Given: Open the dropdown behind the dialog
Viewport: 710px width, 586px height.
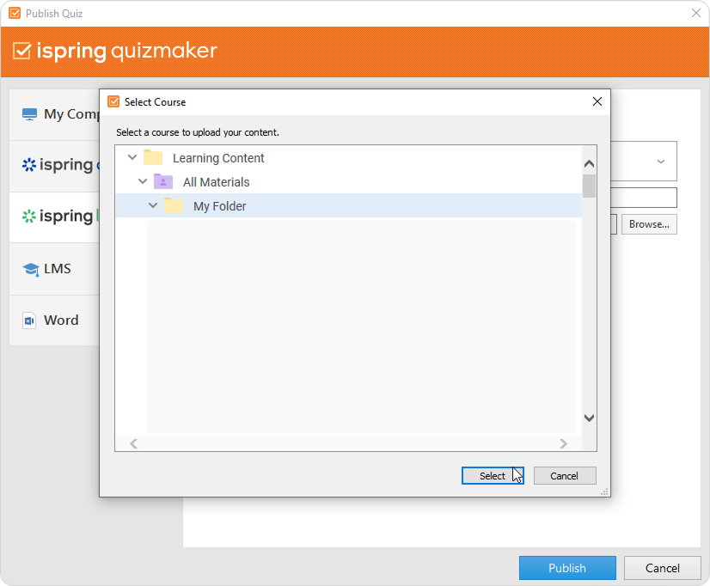Looking at the screenshot, I should click(660, 162).
